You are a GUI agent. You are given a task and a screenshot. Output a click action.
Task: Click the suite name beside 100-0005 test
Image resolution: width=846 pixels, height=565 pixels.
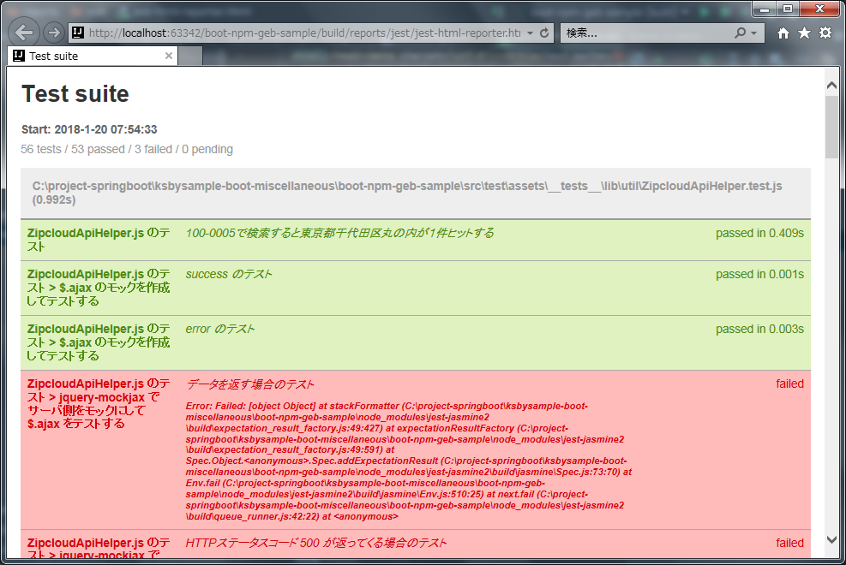coord(99,240)
